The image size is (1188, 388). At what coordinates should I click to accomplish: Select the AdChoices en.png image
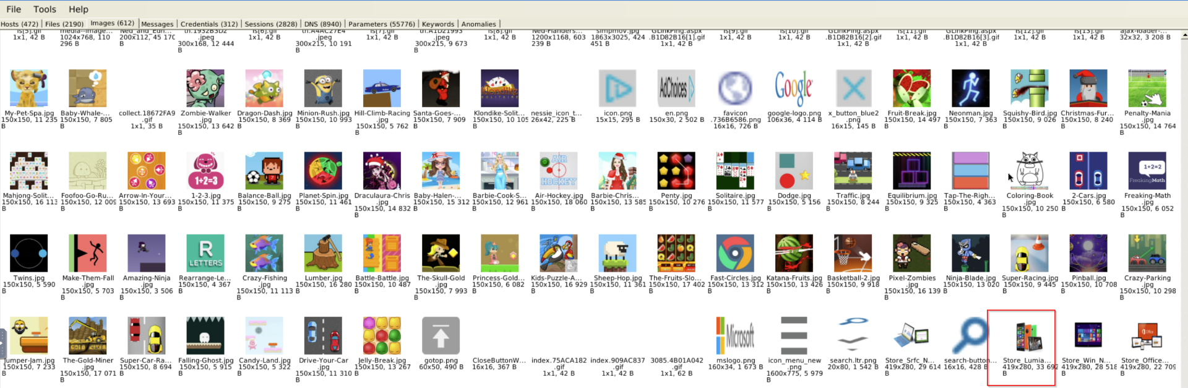tap(676, 88)
